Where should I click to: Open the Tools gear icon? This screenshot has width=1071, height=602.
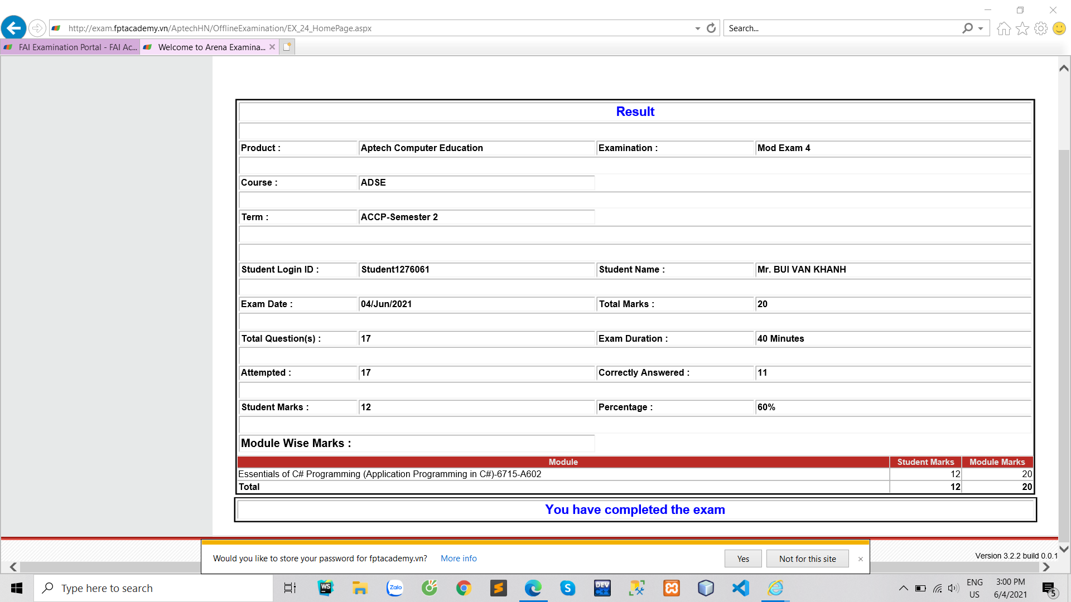(1041, 28)
